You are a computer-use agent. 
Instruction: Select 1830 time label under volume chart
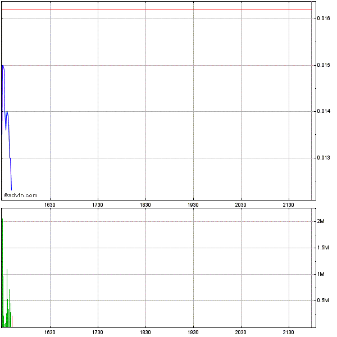[145, 333]
